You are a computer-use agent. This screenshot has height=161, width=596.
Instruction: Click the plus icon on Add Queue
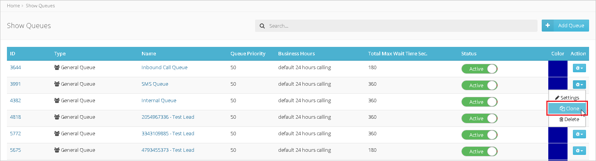click(547, 26)
